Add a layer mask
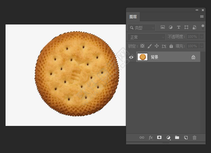211x153 pixels. pyautogui.click(x=159, y=137)
